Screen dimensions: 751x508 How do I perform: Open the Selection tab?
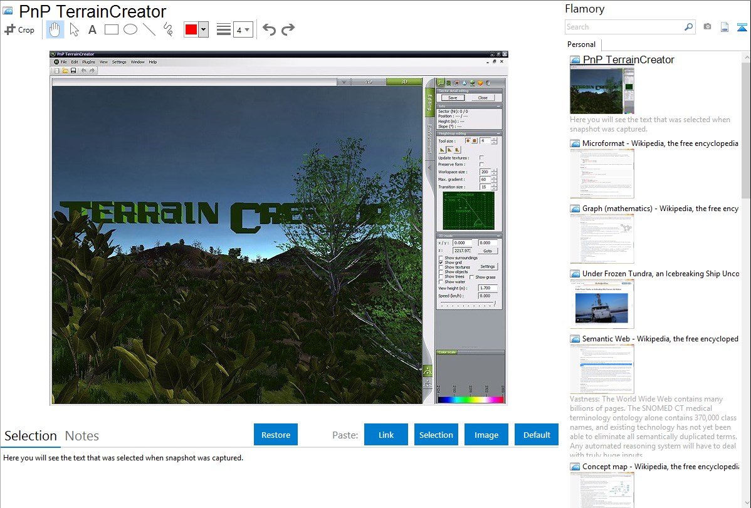pyautogui.click(x=31, y=436)
